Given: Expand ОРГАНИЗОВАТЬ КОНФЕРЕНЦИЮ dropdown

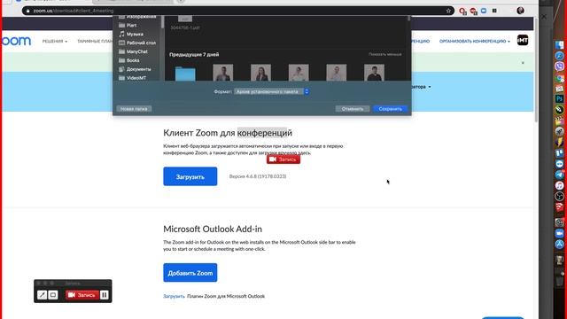Looking at the screenshot, I should (475, 42).
